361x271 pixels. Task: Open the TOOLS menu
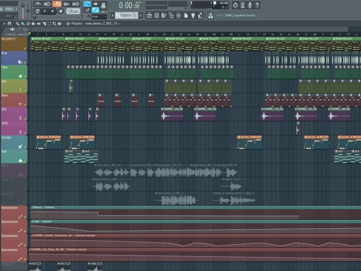(9, 9)
